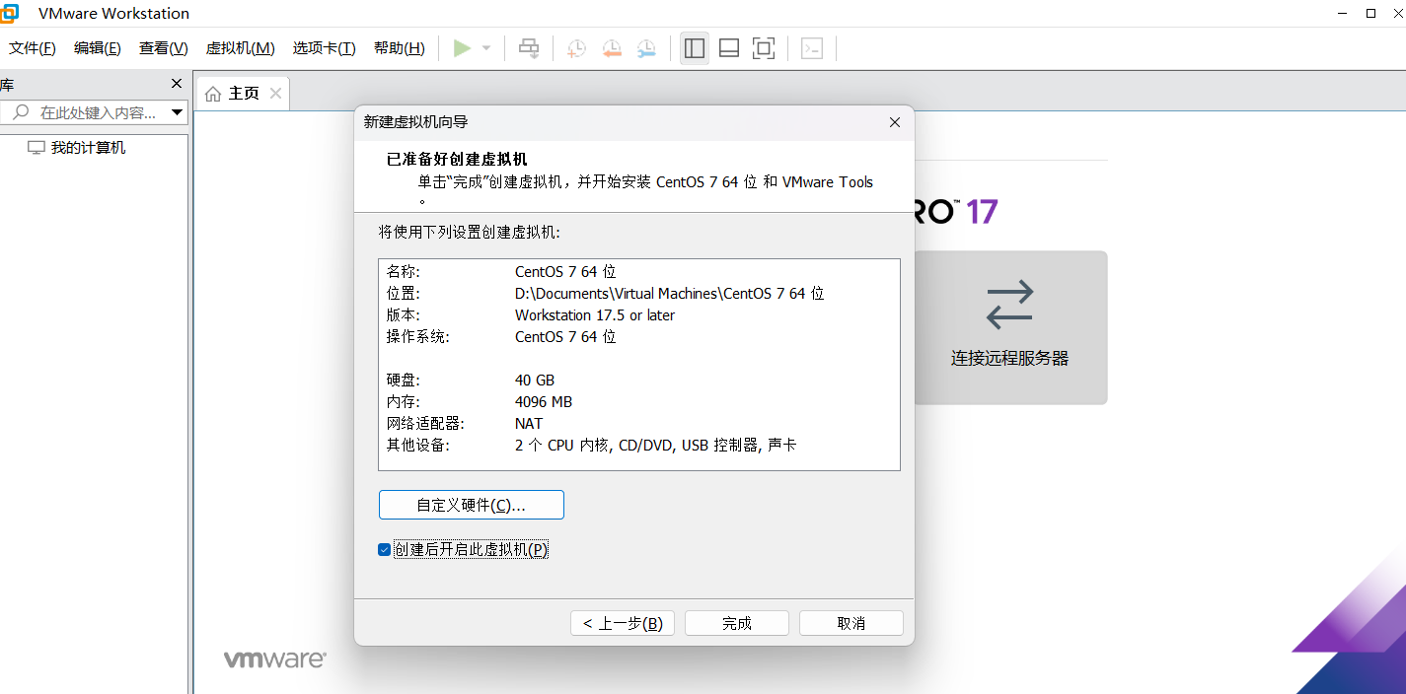Open the 编辑(E) menu
This screenshot has width=1406, height=694.
click(x=98, y=48)
